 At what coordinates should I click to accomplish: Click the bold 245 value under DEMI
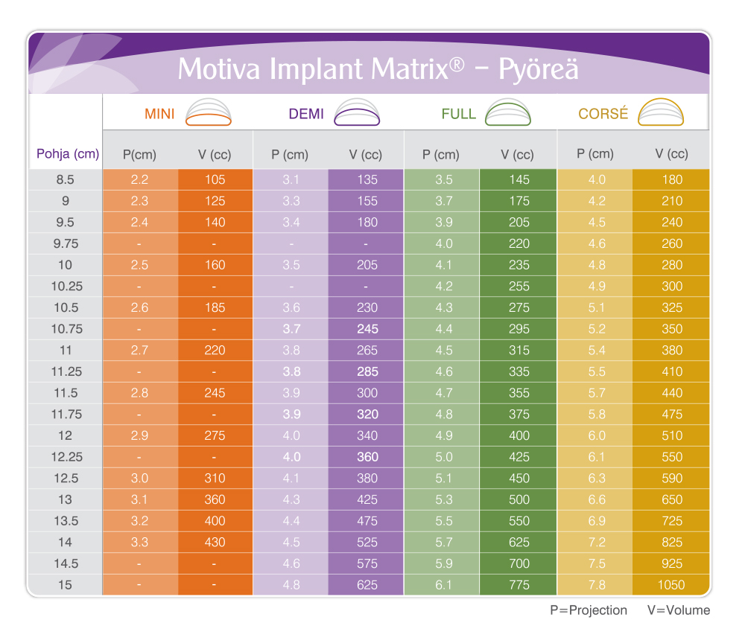(367, 329)
